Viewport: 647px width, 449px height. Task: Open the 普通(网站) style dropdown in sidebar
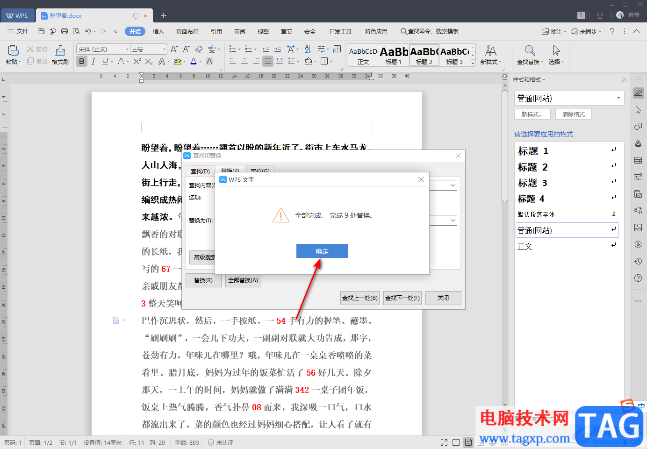618,98
